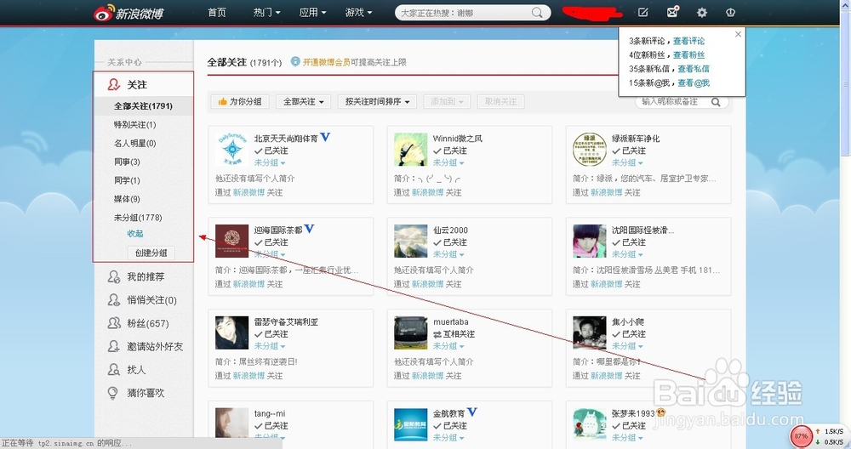Screen dimensions: 851x449
Task: Click 查看评论 link in notification popup
Action: [x=688, y=41]
